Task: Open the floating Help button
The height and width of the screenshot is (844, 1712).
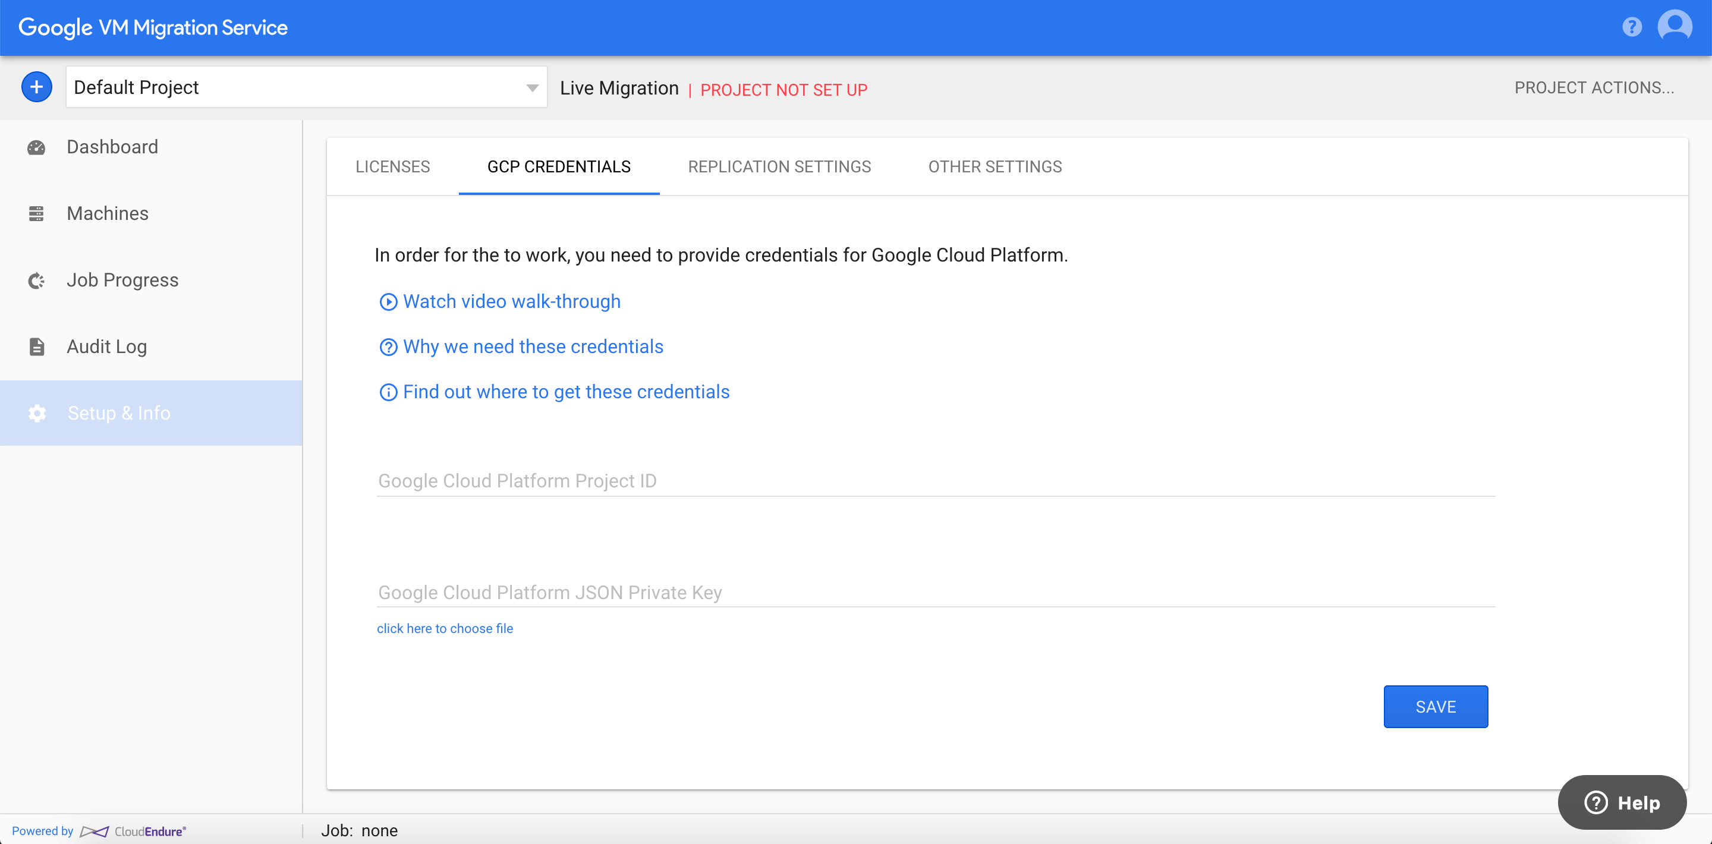Action: pos(1622,802)
